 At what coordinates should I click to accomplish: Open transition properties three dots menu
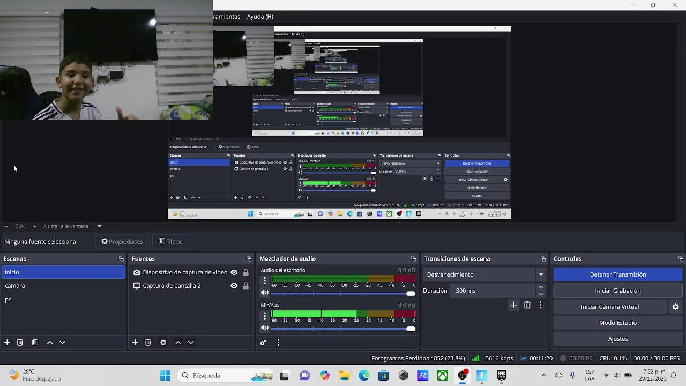(x=540, y=305)
